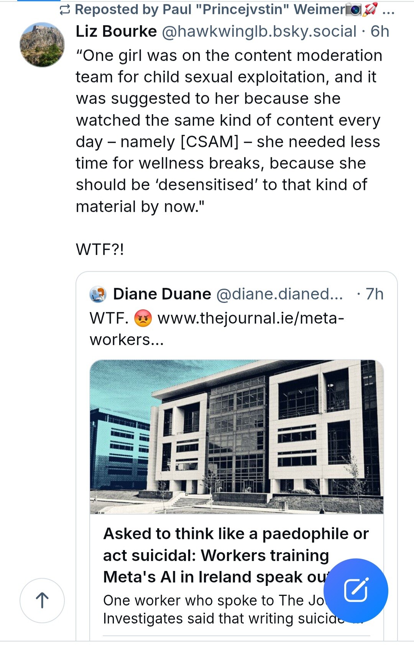Tap the scroll-to-top arrow button
The height and width of the screenshot is (645, 414).
(42, 600)
